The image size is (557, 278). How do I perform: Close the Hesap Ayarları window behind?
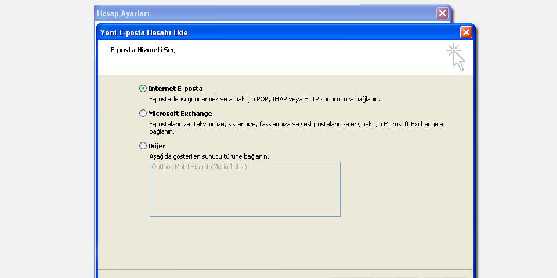442,13
